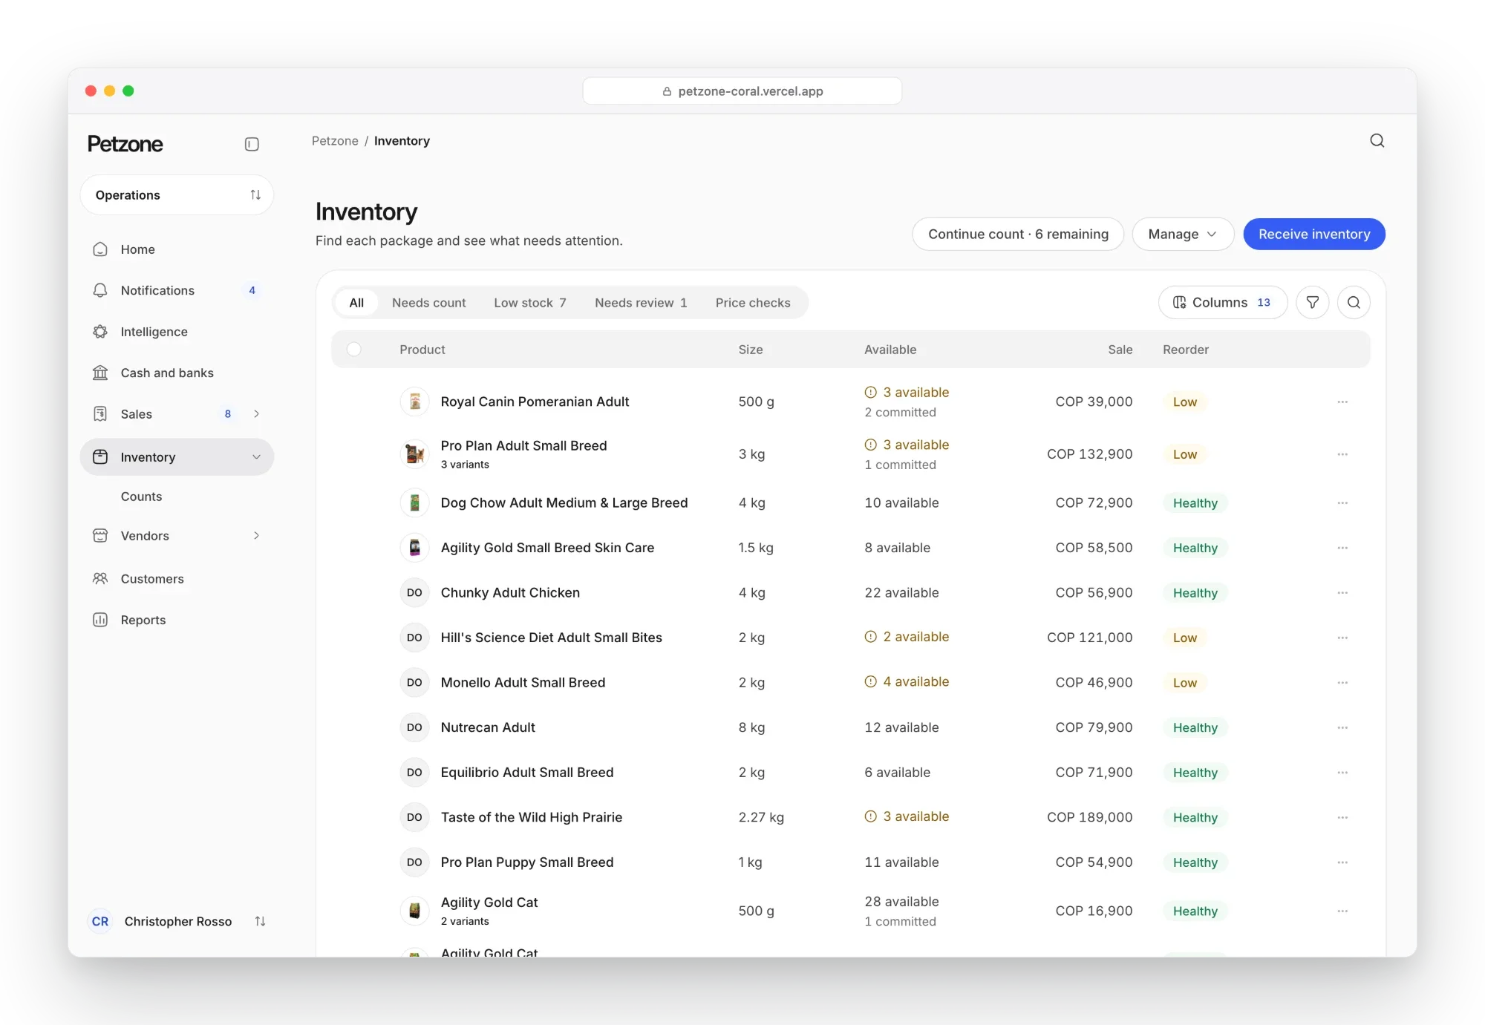This screenshot has width=1485, height=1025.
Task: Open the table filter funnel icon
Action: [1313, 303]
